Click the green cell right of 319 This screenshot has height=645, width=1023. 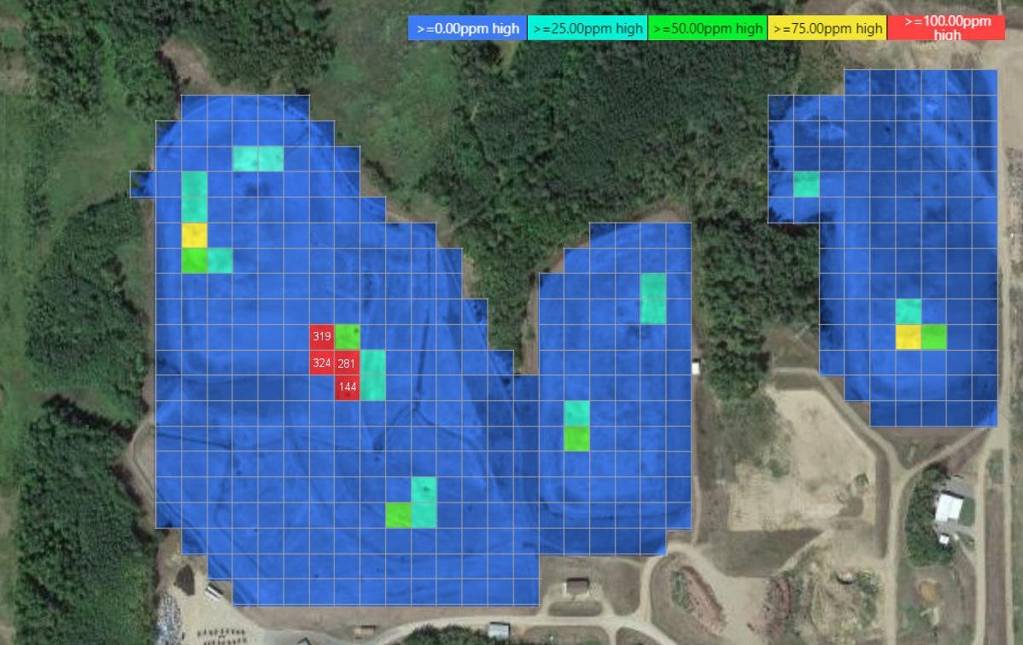point(347,337)
